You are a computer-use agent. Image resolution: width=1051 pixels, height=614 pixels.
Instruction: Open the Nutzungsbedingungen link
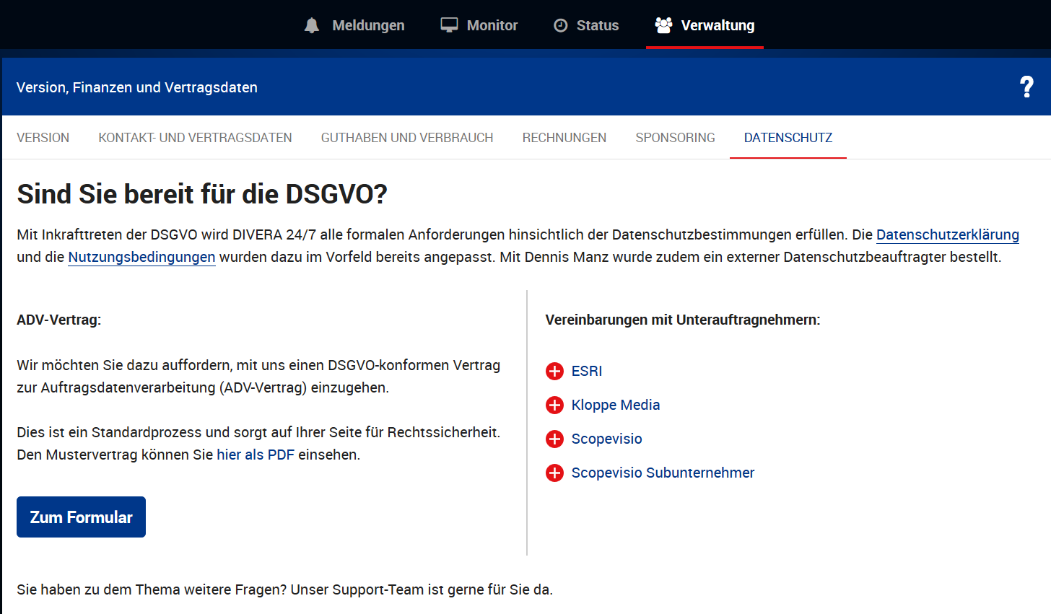point(141,257)
